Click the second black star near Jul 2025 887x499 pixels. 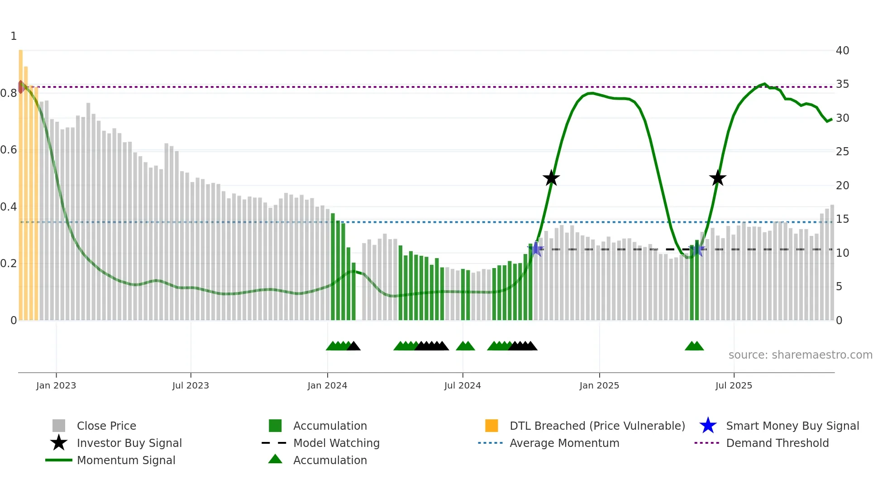pyautogui.click(x=718, y=178)
